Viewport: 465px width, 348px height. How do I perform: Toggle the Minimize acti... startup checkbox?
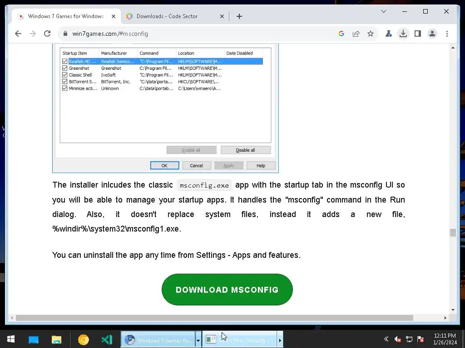[64, 88]
